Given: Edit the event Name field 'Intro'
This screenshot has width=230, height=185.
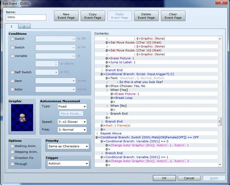Looking at the screenshot, I should (x=26, y=17).
